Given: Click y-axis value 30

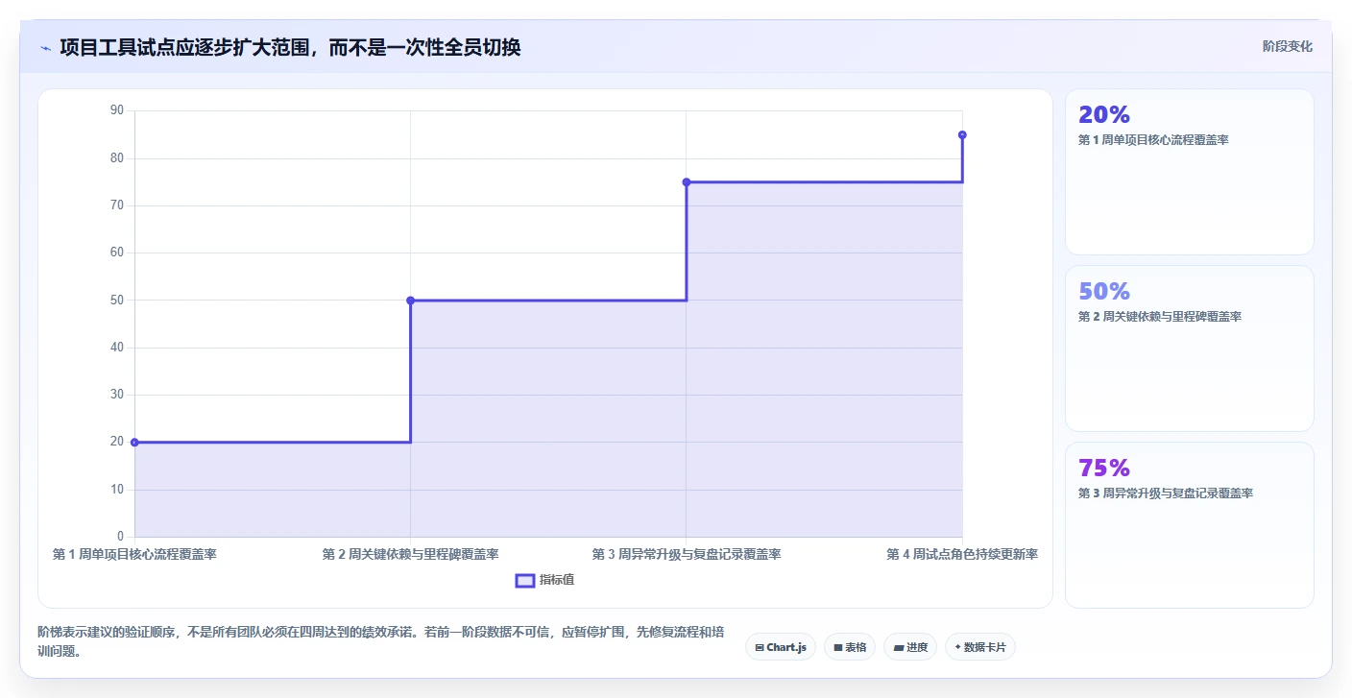Looking at the screenshot, I should point(117,395).
